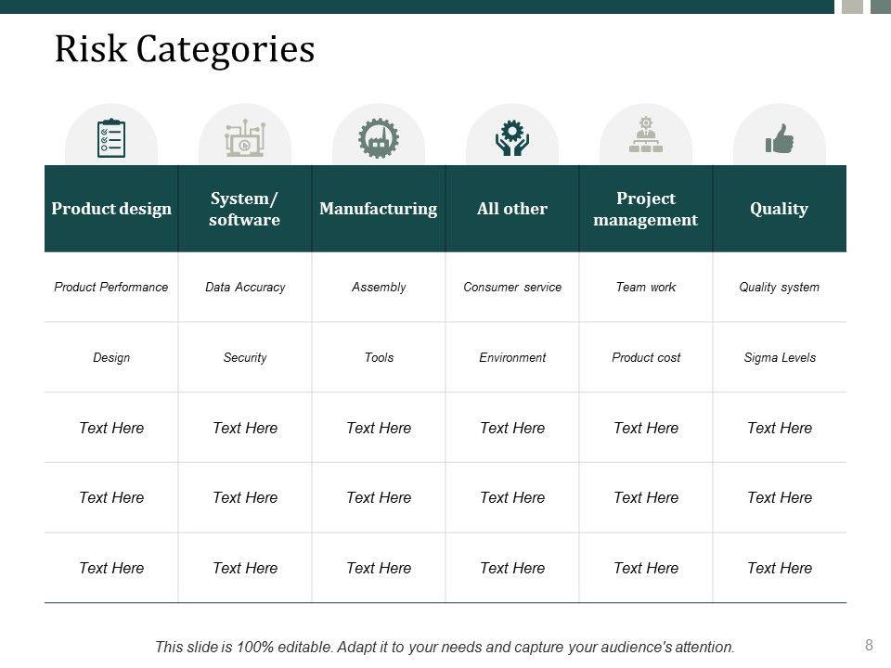
Task: Click the Consumer service cell
Action: pyautogui.click(x=512, y=287)
